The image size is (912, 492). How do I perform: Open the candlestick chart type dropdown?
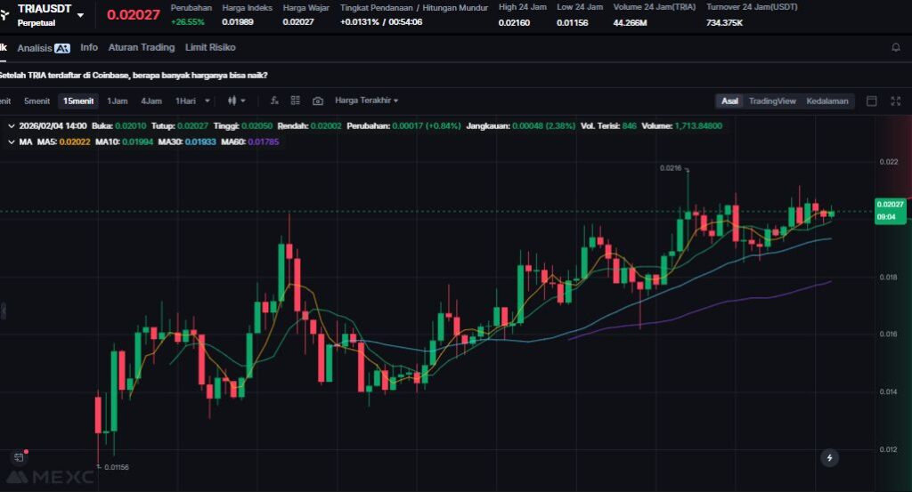[236, 101]
